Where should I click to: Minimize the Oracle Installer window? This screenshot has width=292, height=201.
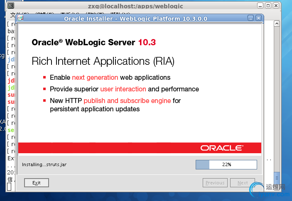(250, 18)
